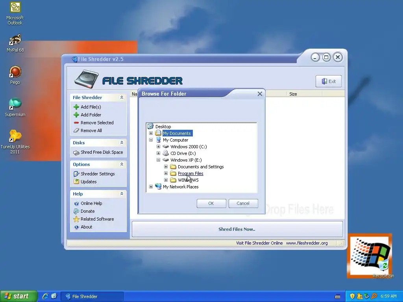Collapse the File Shredder sidebar panel
The width and height of the screenshot is (403, 302).
click(x=122, y=98)
